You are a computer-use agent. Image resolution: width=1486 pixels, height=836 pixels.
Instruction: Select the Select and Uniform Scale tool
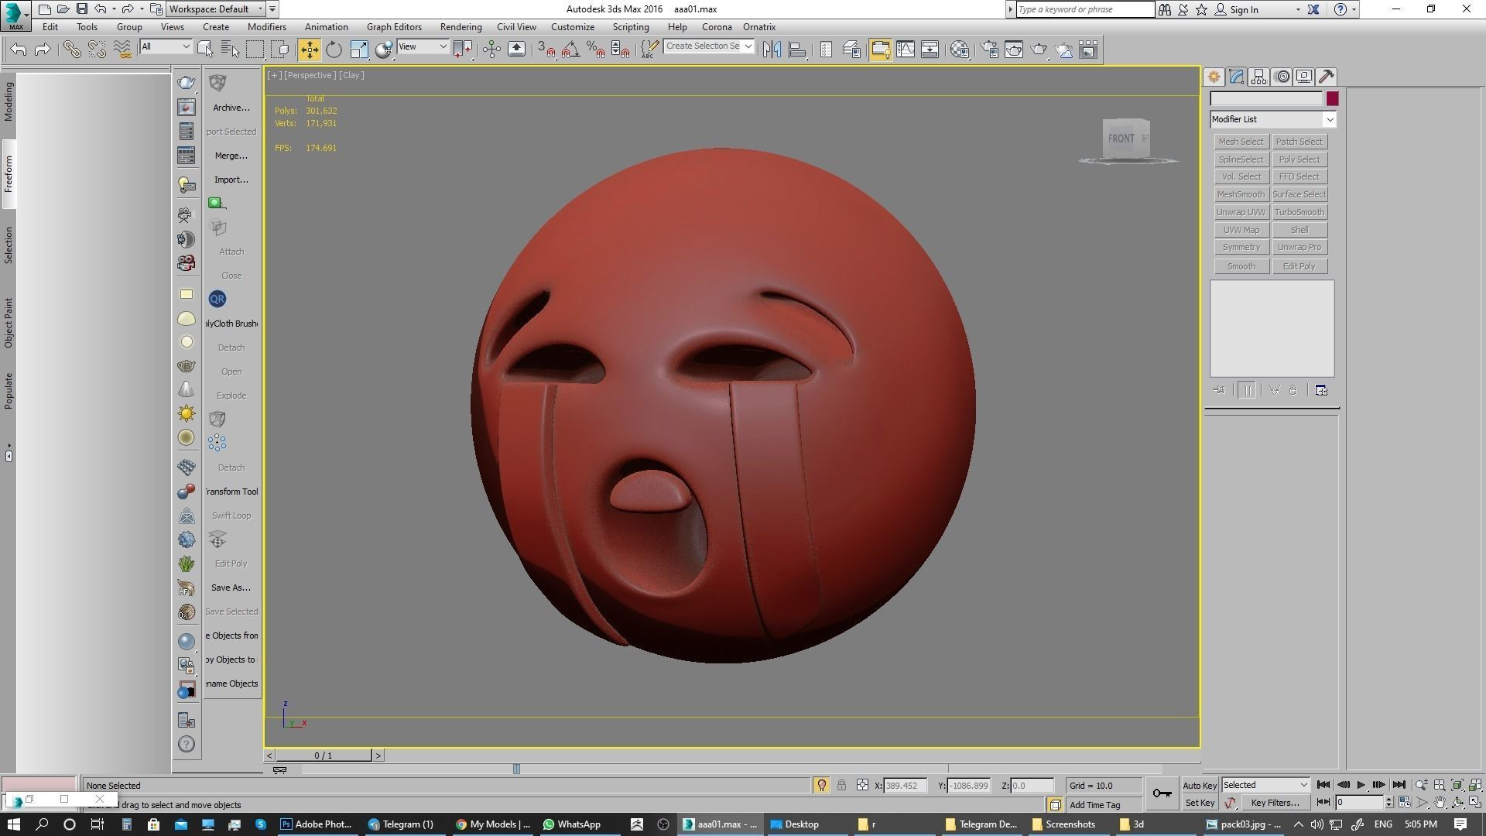point(359,50)
